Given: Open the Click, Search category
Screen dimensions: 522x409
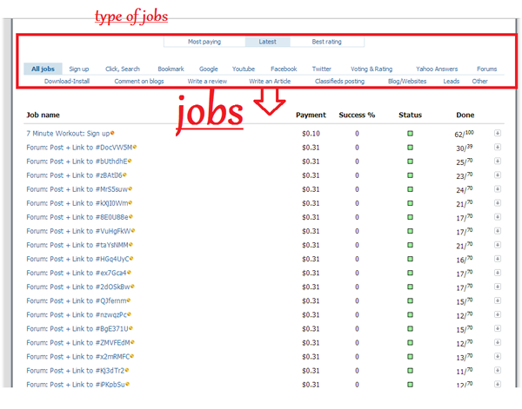Looking at the screenshot, I should [123, 69].
